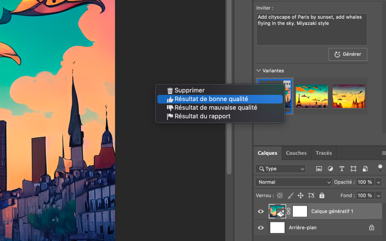Hide the Calque génératif 1 layer
386x241 pixels.
pos(261,211)
